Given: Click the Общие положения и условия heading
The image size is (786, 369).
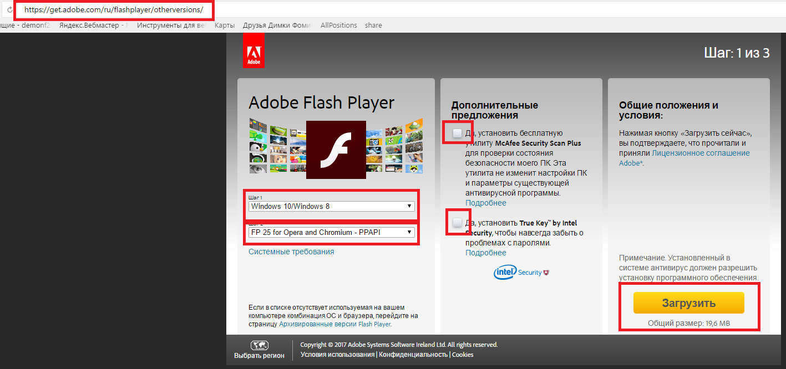Looking at the screenshot, I should (669, 110).
